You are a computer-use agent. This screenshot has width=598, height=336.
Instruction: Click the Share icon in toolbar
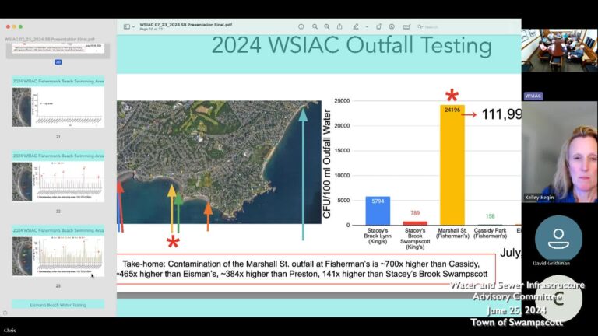[x=341, y=26]
